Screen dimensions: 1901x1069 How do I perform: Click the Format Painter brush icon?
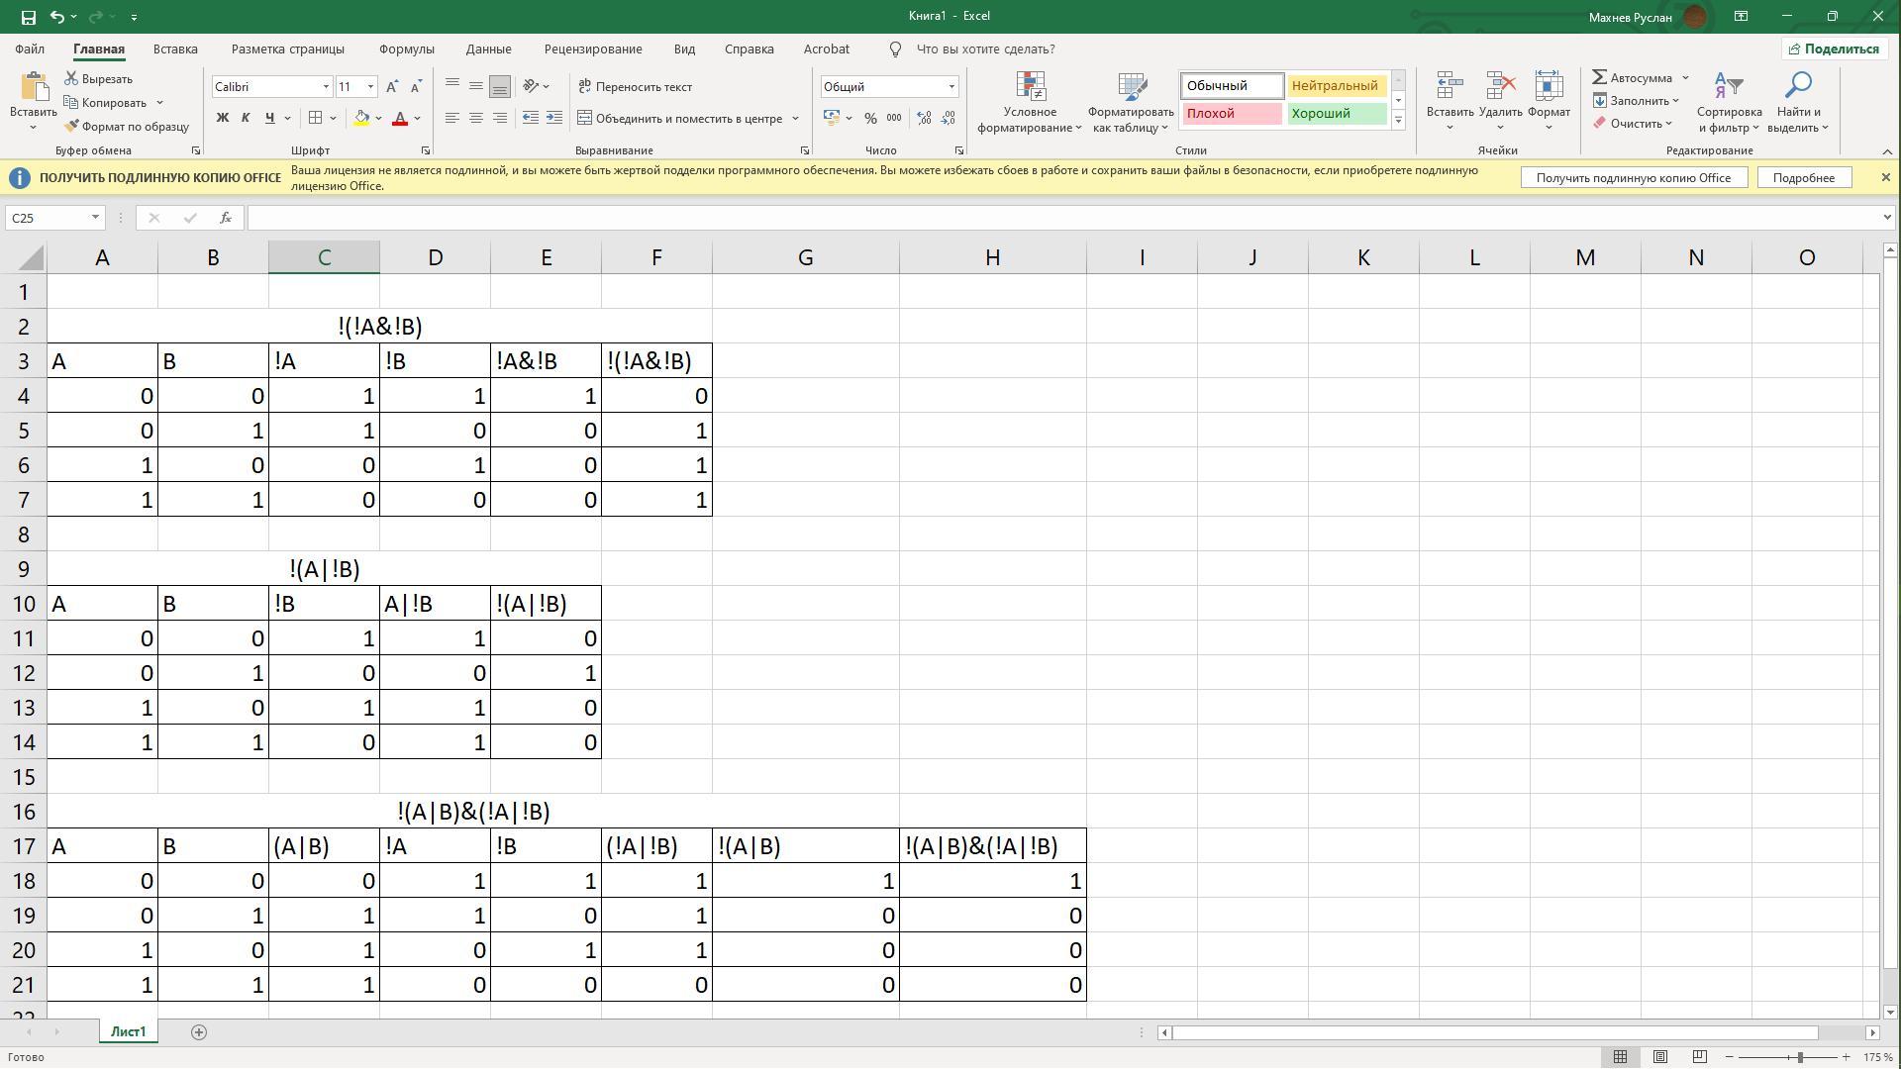71,127
